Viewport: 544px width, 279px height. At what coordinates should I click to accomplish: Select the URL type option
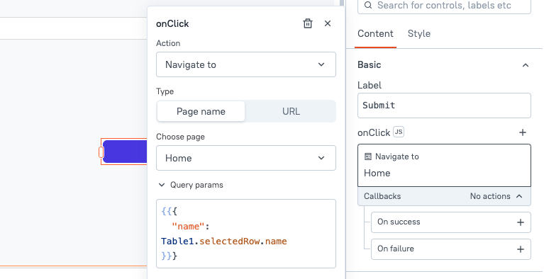point(291,111)
